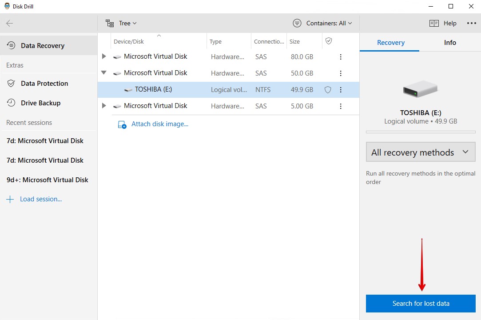Open the three-dot more options menu in toolbar

[472, 24]
